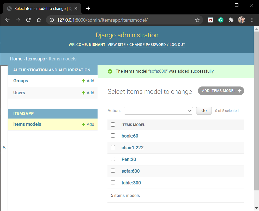Open Users in the sidebar
259x211 pixels.
click(19, 93)
